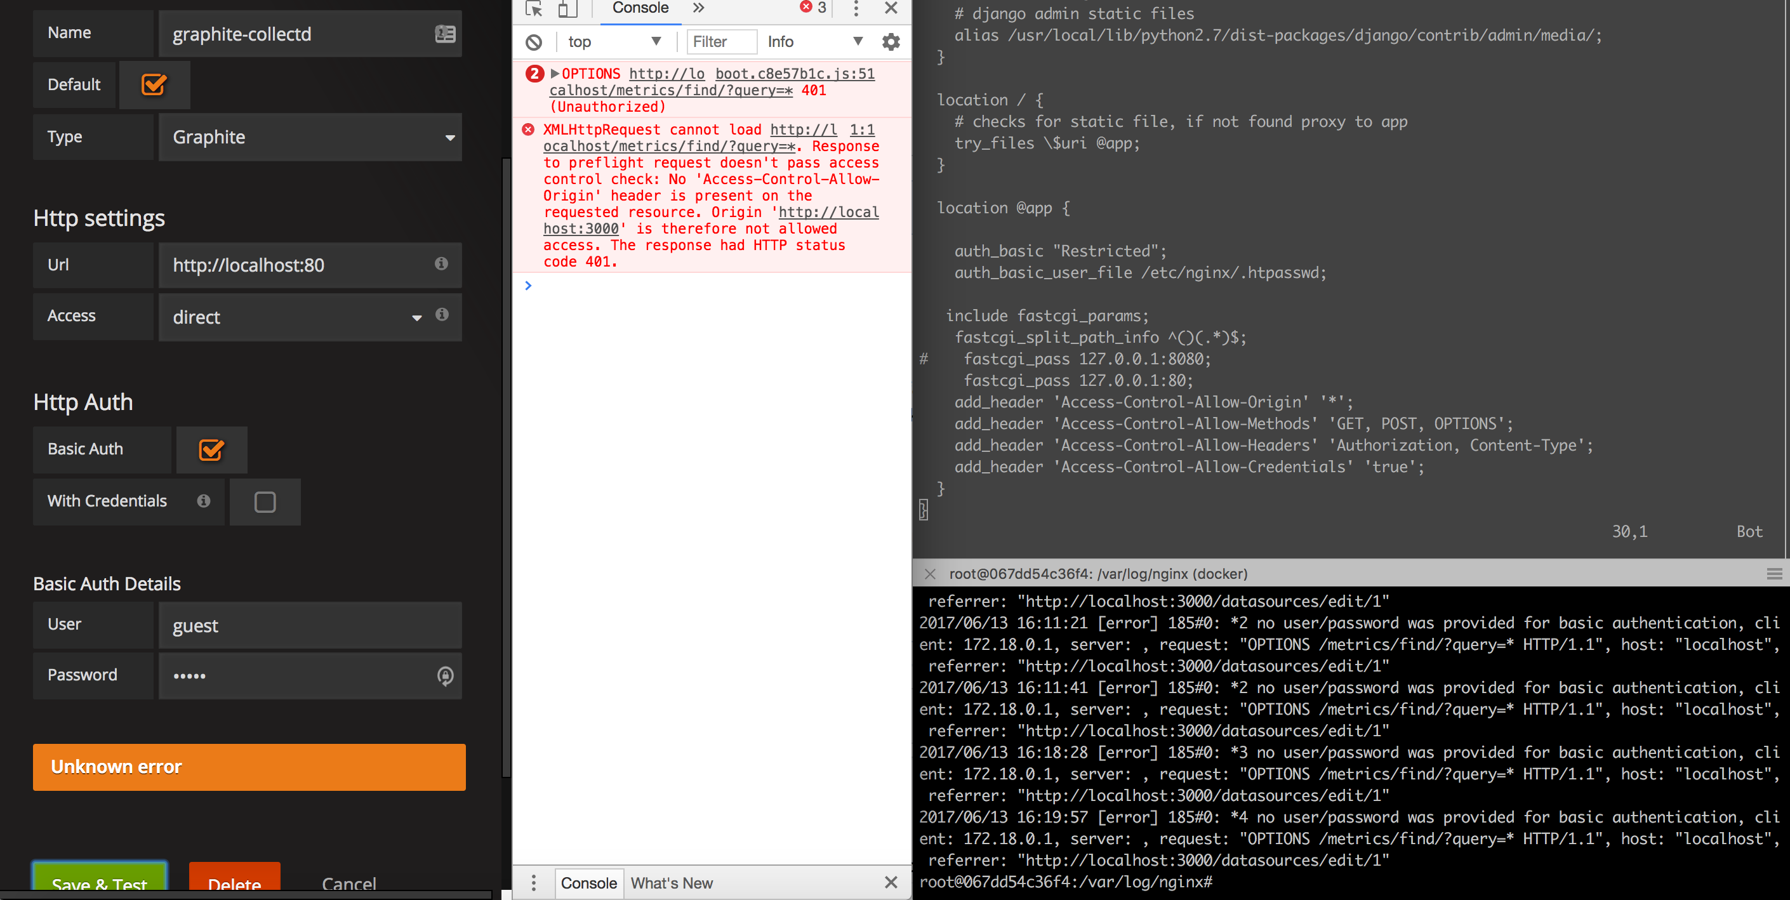Switch to the Console tab at top
This screenshot has height=900, width=1790.
point(640,8)
